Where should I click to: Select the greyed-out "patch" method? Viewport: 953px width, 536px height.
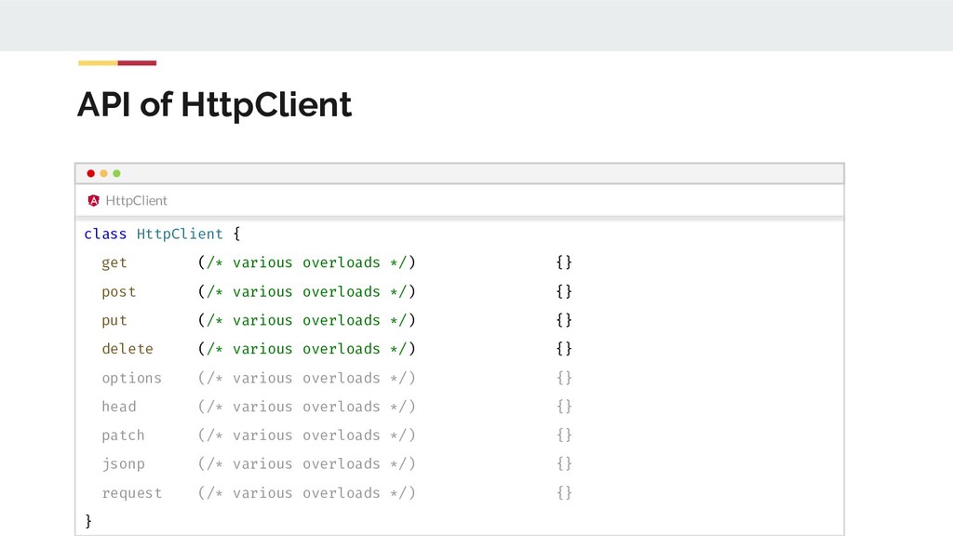(123, 435)
